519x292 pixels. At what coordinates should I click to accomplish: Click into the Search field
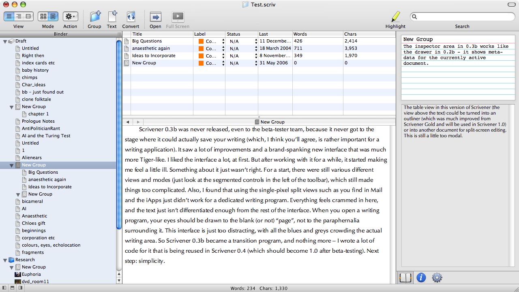click(462, 17)
